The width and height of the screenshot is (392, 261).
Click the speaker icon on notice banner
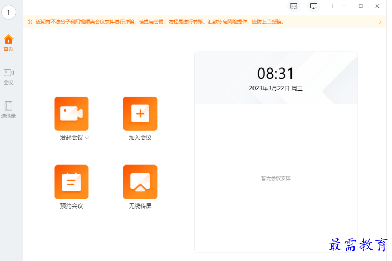pyautogui.click(x=30, y=22)
